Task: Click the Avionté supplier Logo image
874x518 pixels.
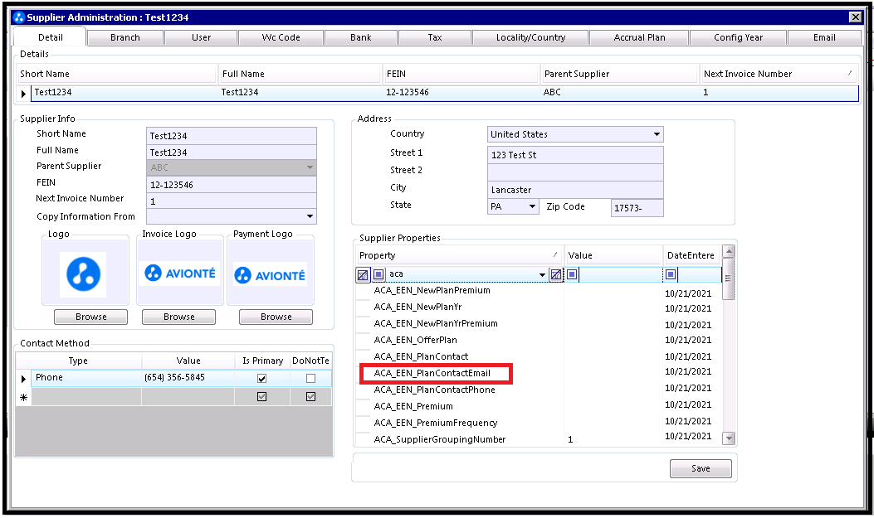Action: (84, 274)
